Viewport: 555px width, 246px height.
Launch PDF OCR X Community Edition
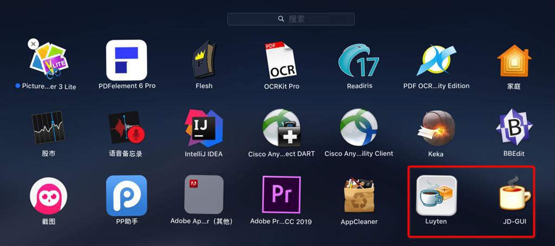pyautogui.click(x=436, y=59)
